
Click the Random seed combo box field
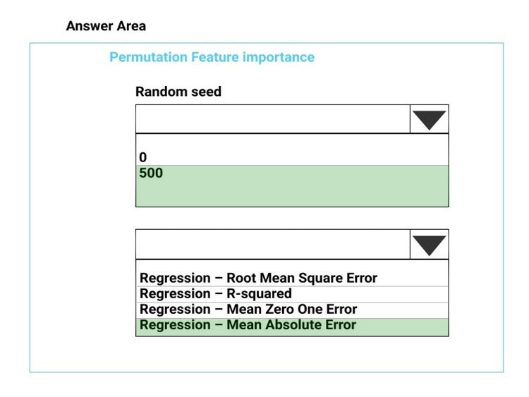(x=272, y=119)
